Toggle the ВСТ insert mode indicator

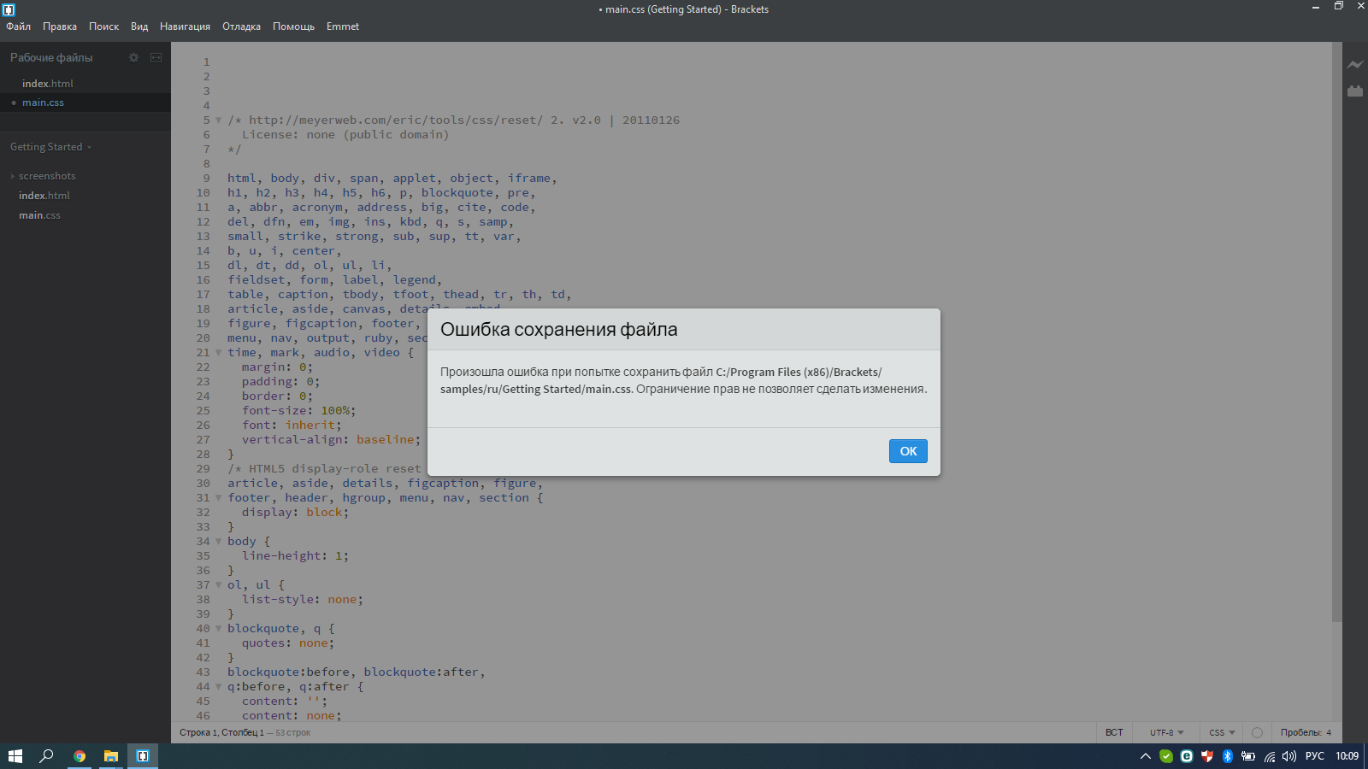point(1114,732)
